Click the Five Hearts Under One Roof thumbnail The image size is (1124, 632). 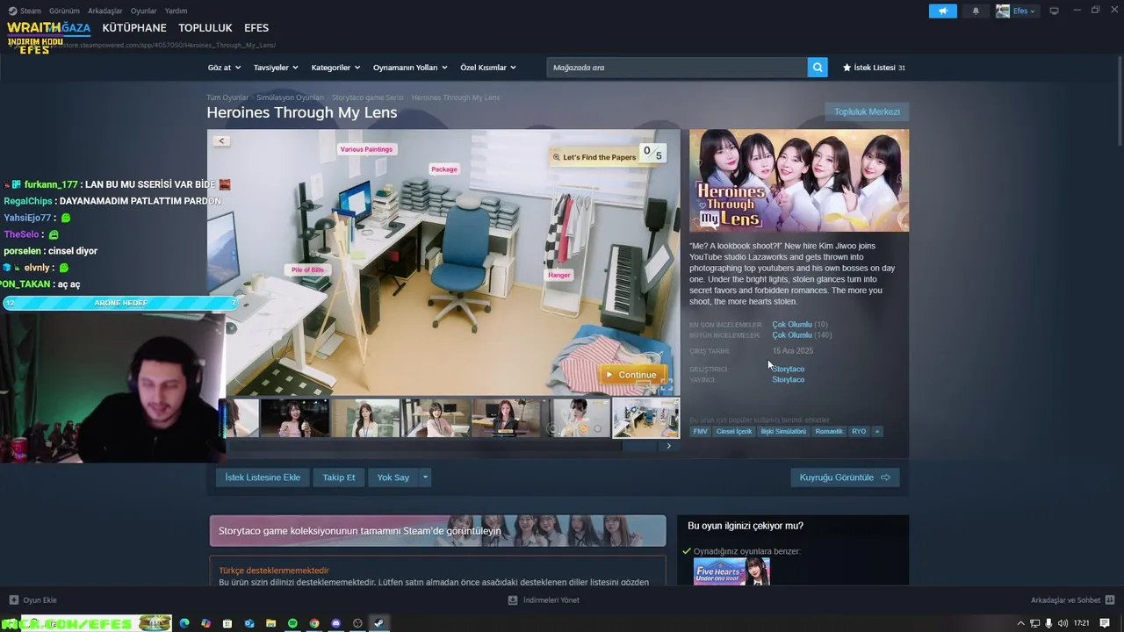[x=731, y=571]
